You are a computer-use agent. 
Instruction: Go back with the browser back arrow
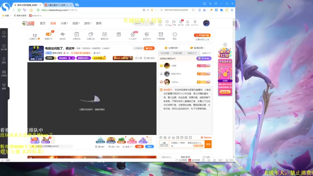14,10
